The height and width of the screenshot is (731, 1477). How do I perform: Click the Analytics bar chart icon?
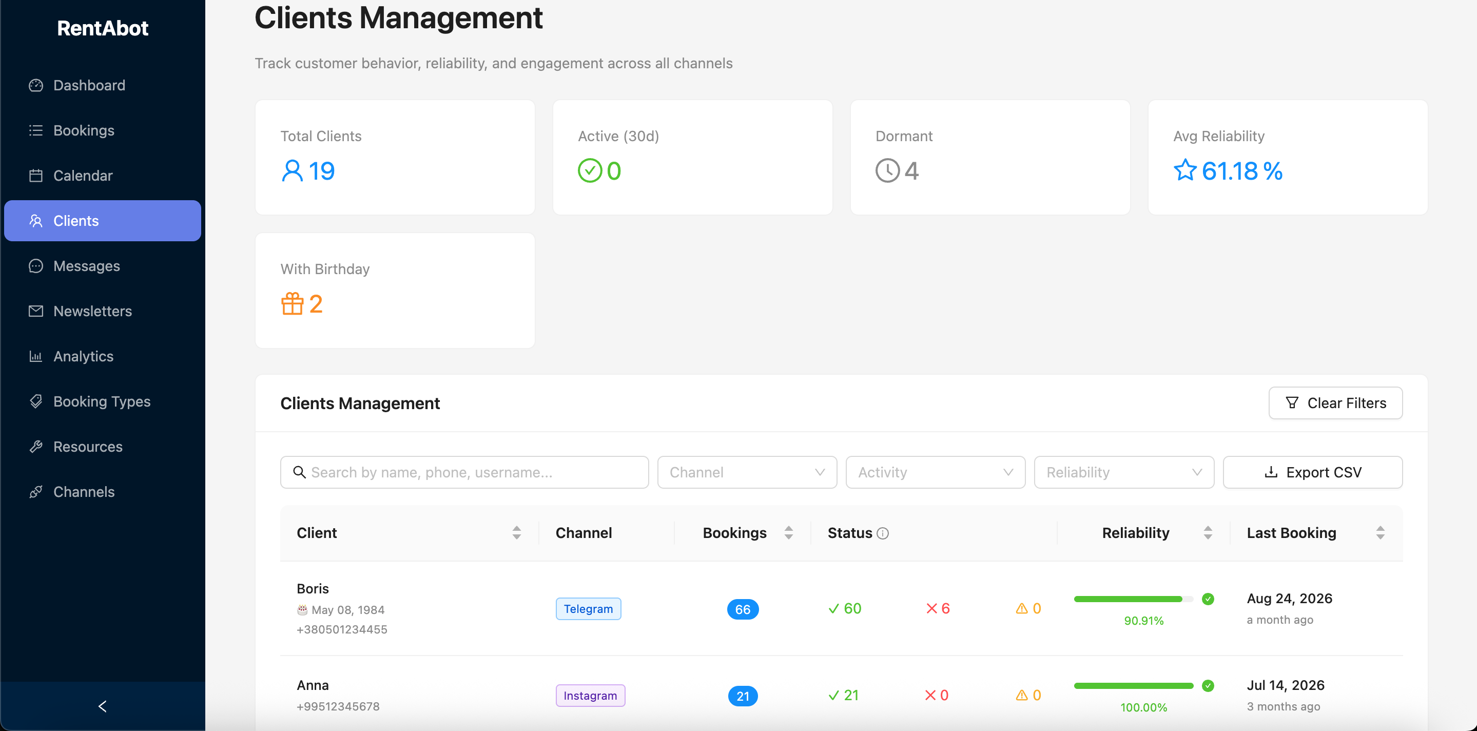[36, 357]
